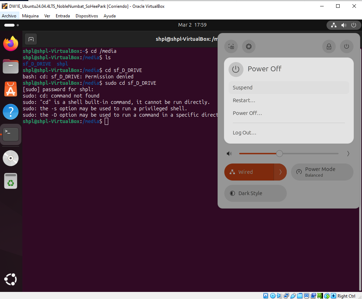Click the clock Mar 2 17:59
Viewport: 362px width, 299px height.
(192, 25)
